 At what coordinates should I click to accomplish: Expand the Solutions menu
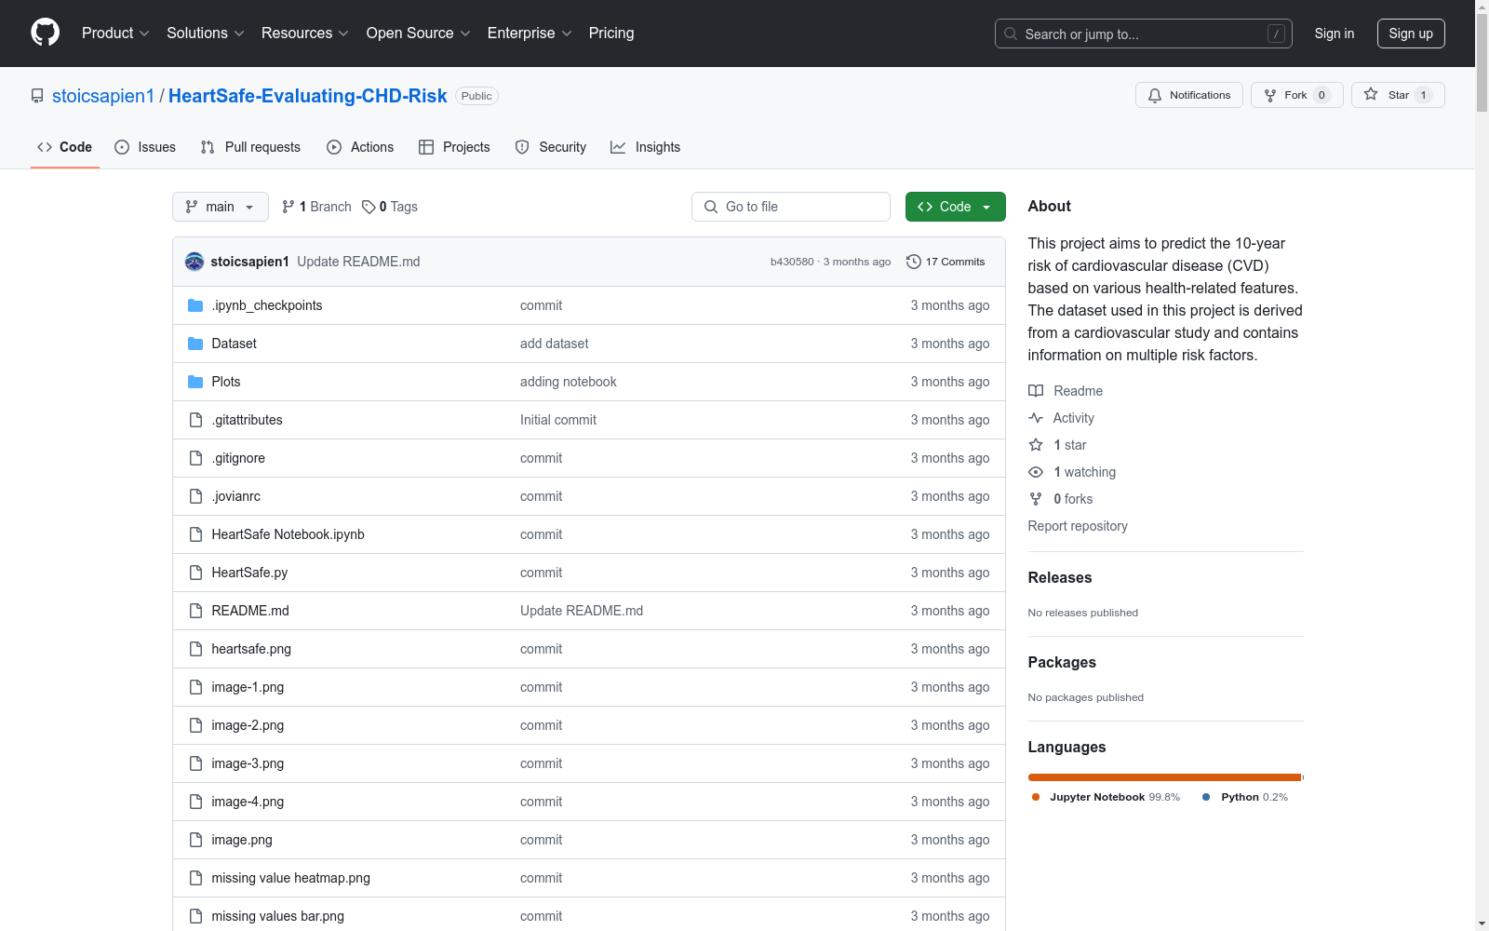tap(206, 34)
